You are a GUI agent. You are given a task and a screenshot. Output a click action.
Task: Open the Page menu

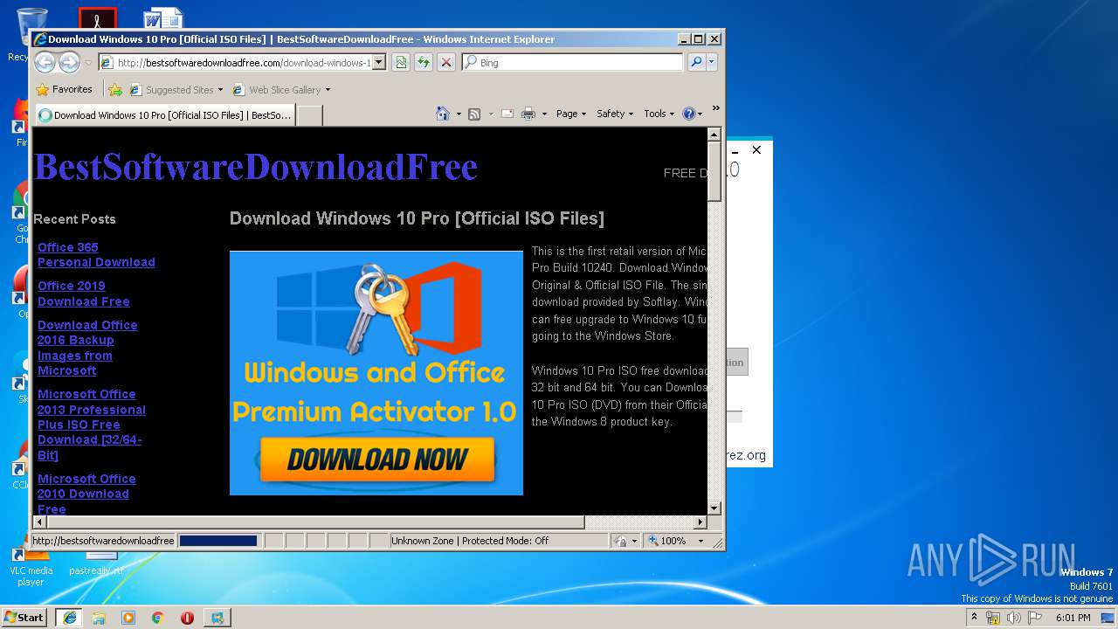coord(571,114)
